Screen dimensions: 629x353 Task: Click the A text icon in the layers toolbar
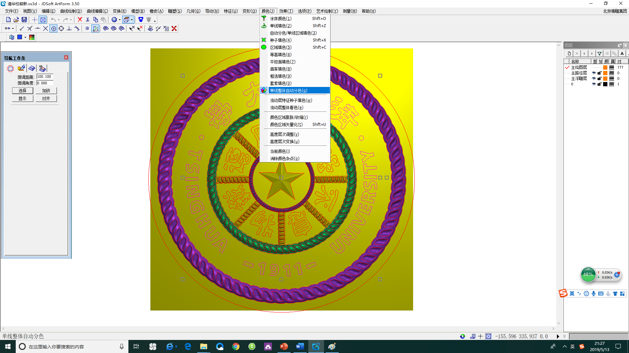622,53
